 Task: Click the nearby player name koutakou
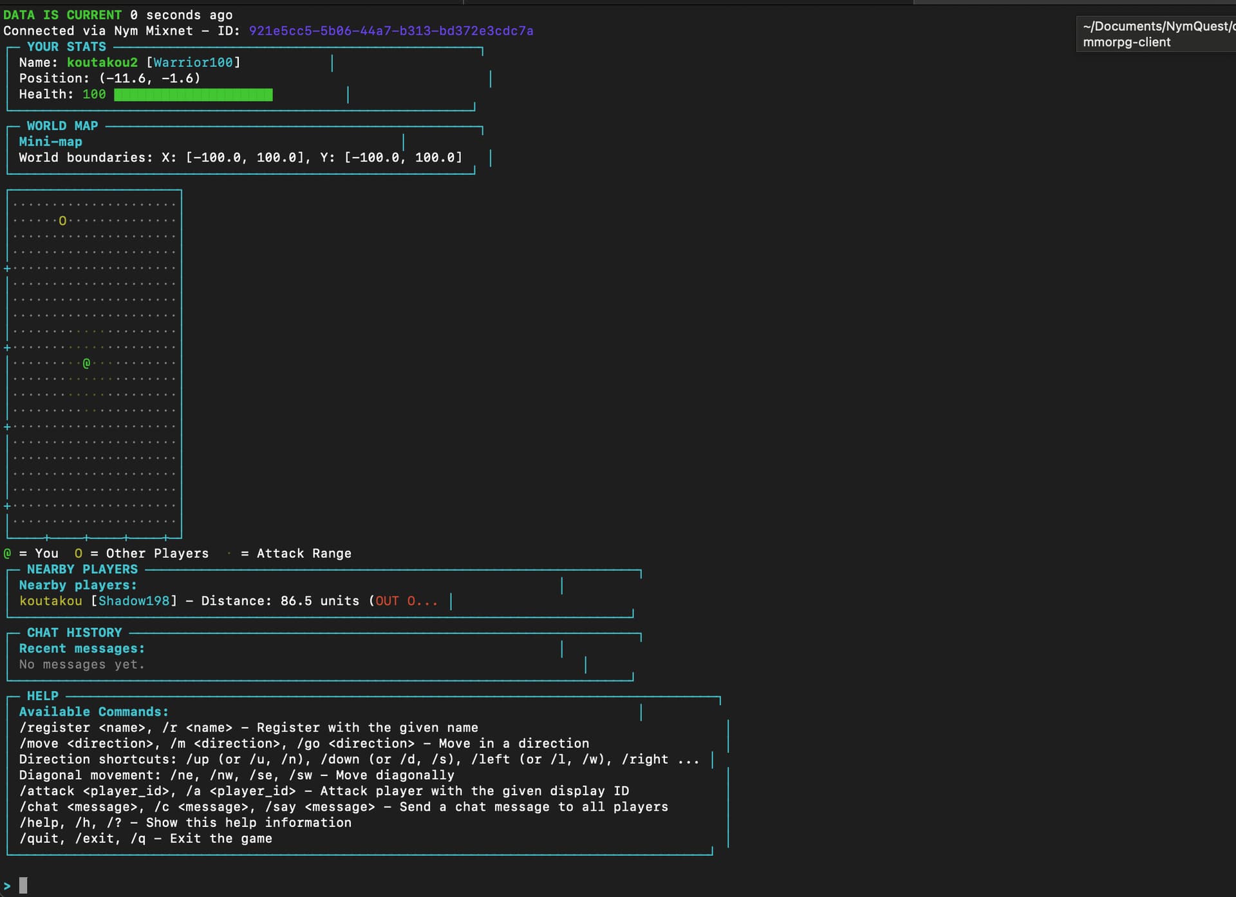(51, 601)
